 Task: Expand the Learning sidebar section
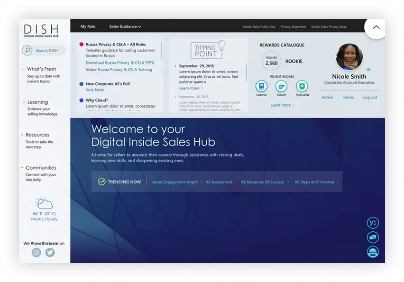click(37, 102)
